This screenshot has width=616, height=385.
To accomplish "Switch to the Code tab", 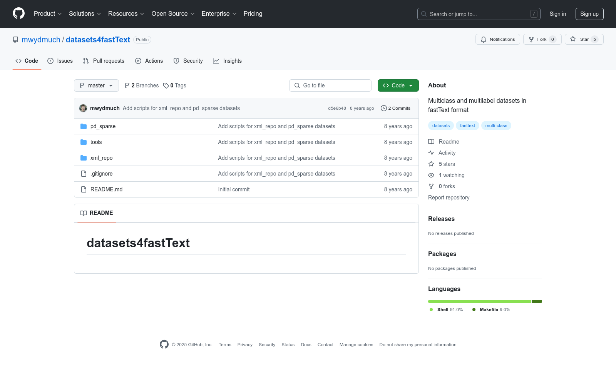I will click(27, 61).
